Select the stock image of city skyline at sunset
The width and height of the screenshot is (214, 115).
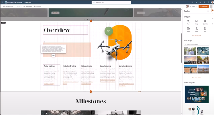click(190, 60)
